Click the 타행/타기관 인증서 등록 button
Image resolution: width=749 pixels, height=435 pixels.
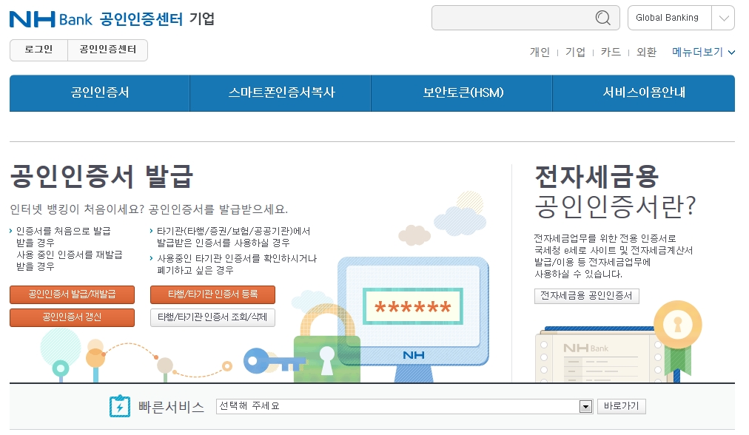[x=212, y=294]
